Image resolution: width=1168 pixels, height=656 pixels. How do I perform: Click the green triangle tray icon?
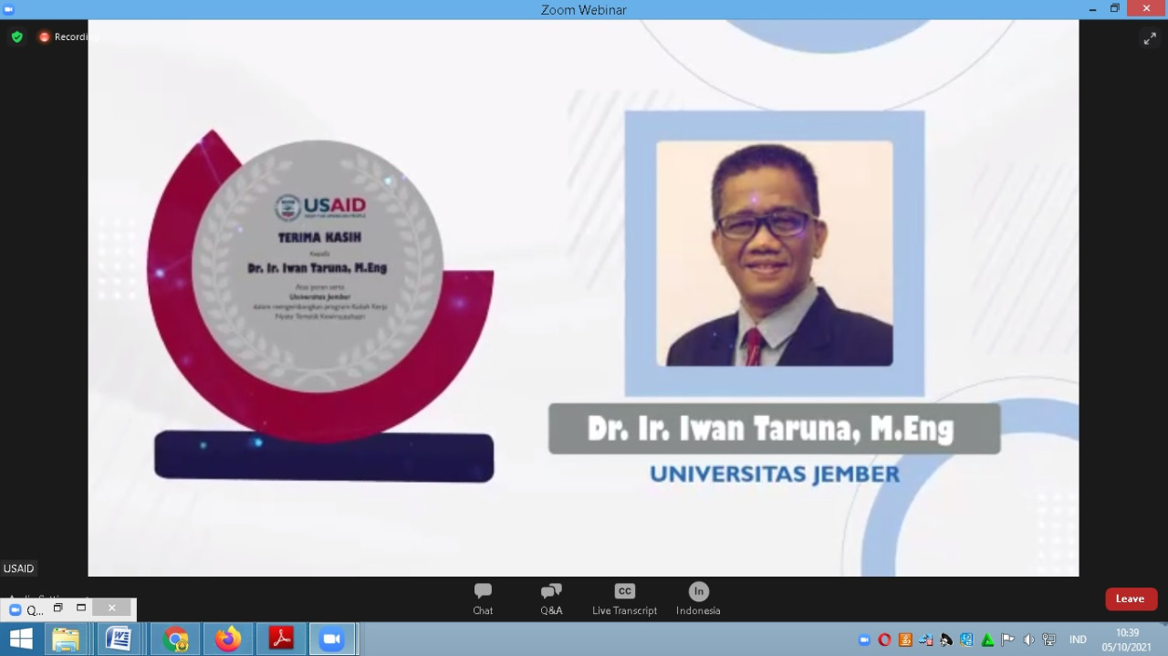coord(987,640)
